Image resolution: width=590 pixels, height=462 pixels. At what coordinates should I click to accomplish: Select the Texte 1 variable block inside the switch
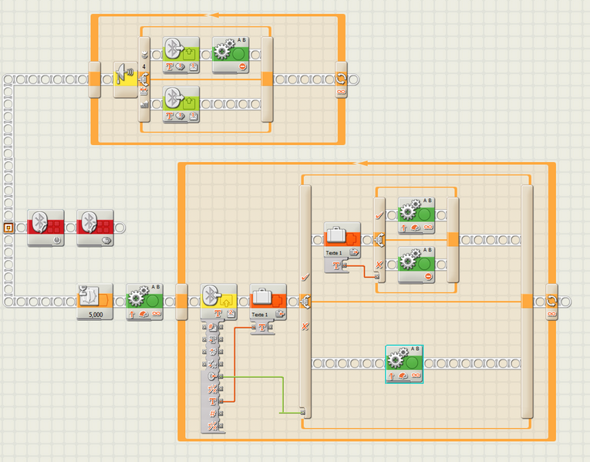click(x=342, y=239)
